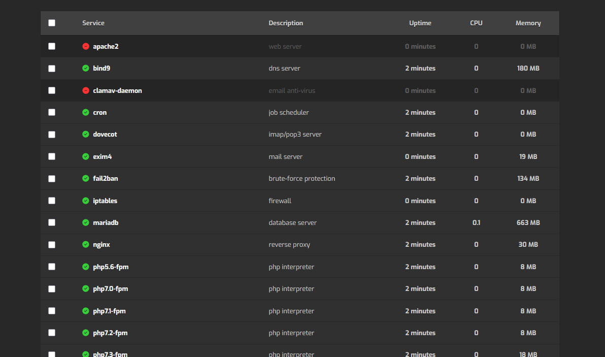Open the bind9 service link
The image size is (605, 357).
pos(102,69)
